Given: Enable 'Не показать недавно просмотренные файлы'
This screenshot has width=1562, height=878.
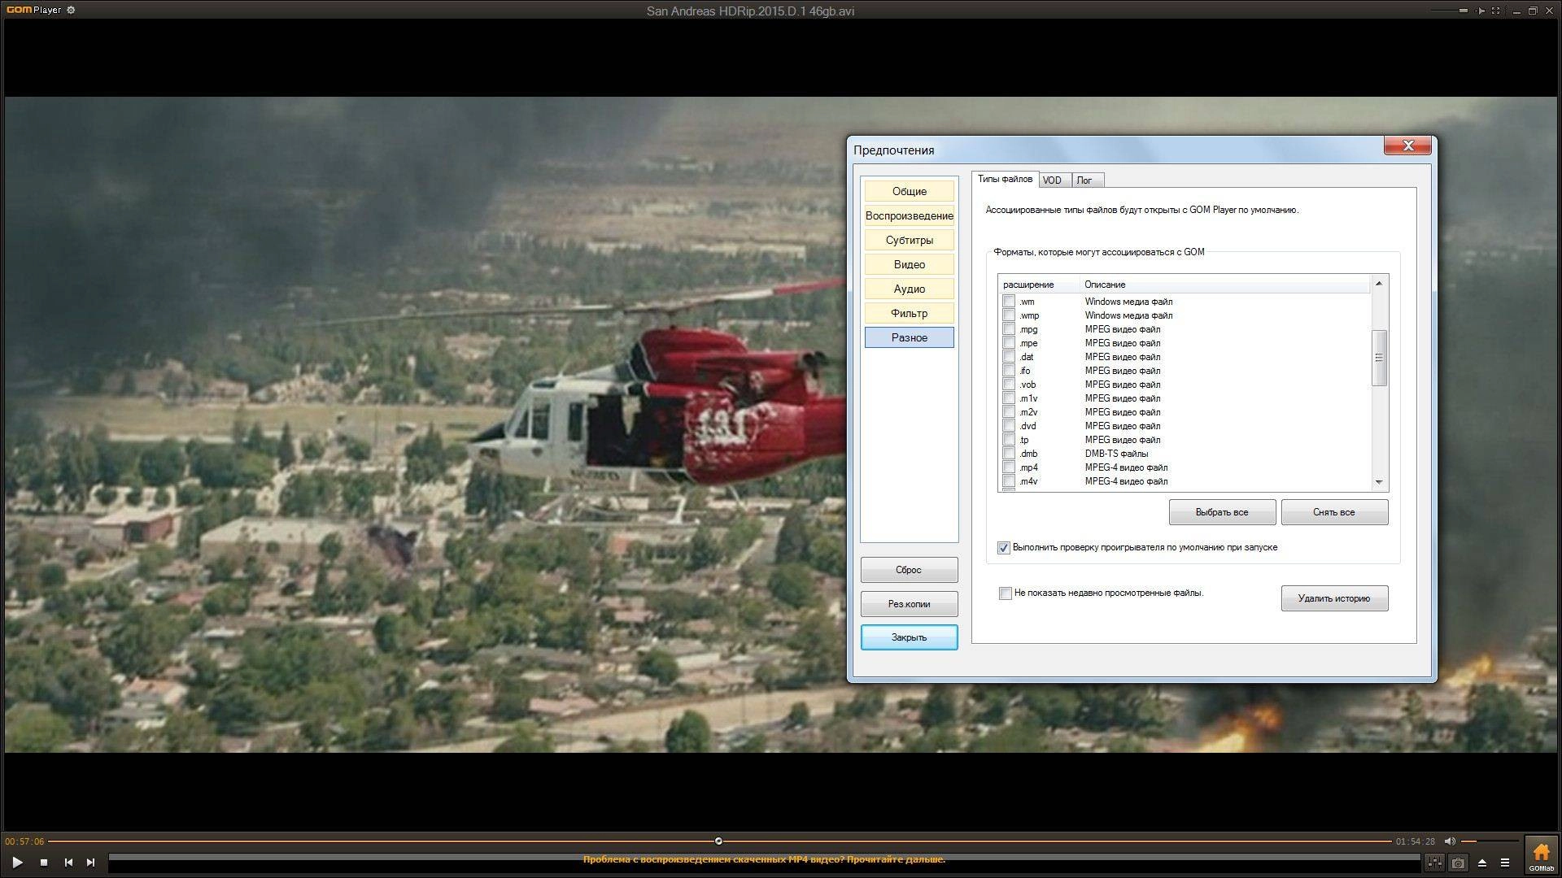Looking at the screenshot, I should pos(1006,593).
